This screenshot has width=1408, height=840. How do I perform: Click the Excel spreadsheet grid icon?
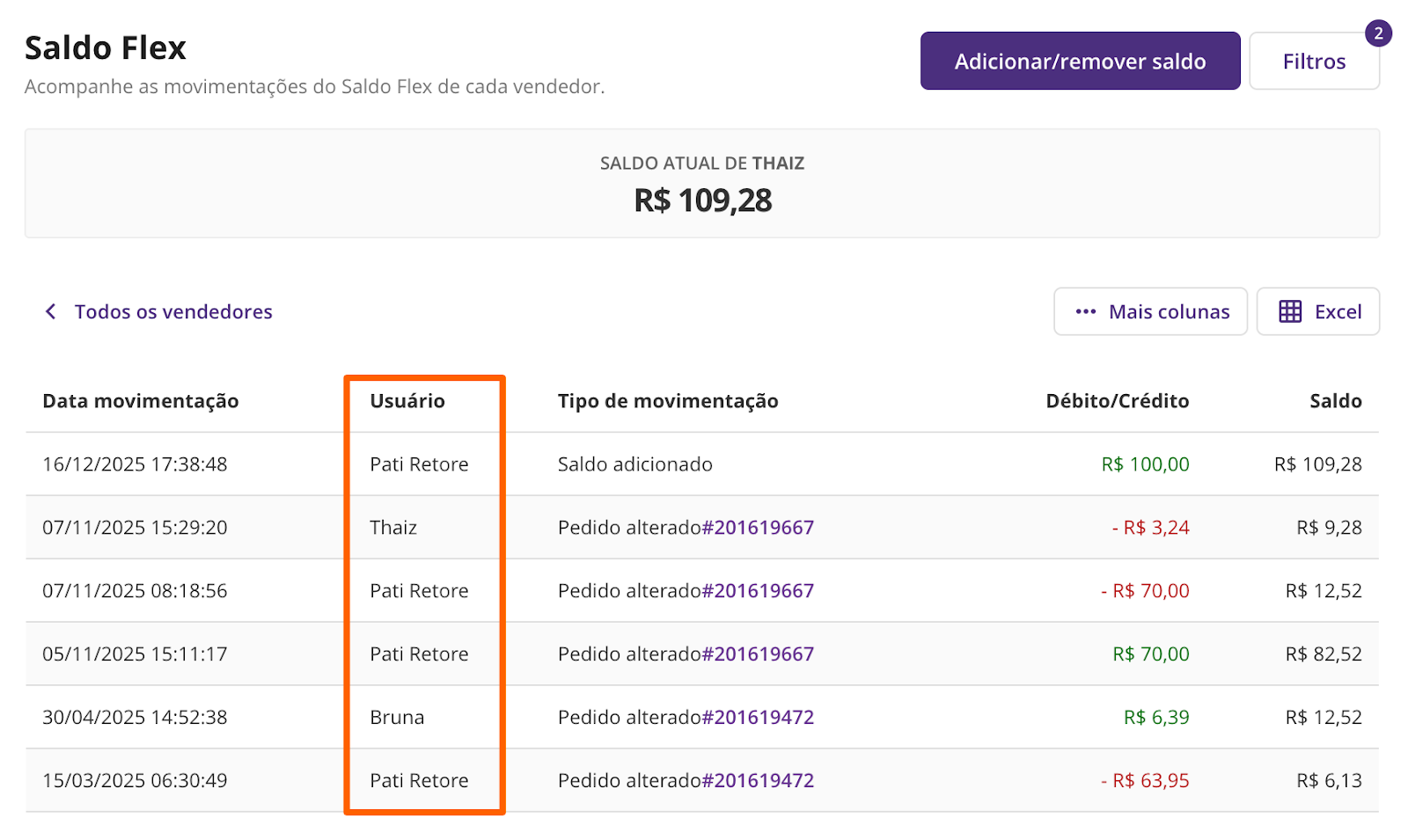(1290, 311)
